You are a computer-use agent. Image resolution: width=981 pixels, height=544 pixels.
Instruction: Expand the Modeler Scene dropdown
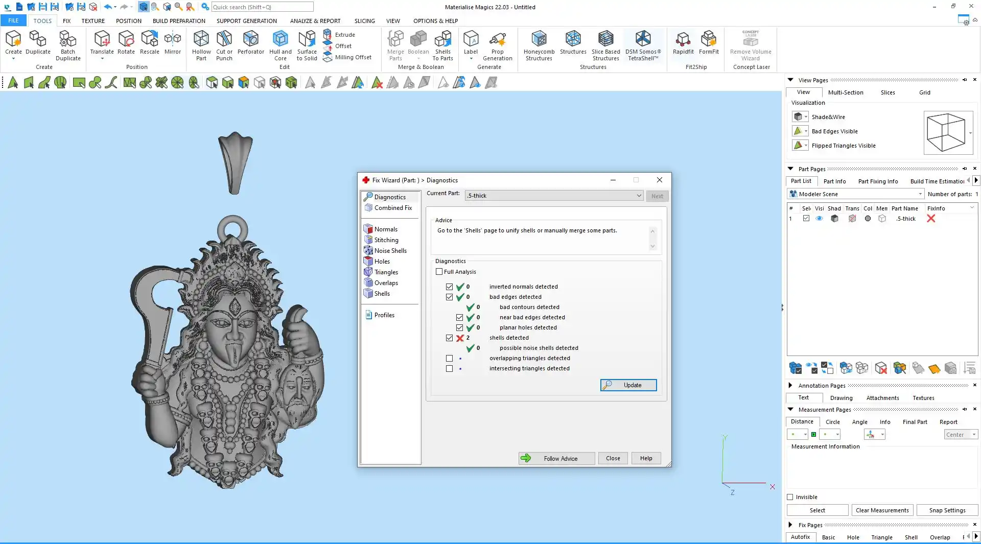[x=920, y=194]
